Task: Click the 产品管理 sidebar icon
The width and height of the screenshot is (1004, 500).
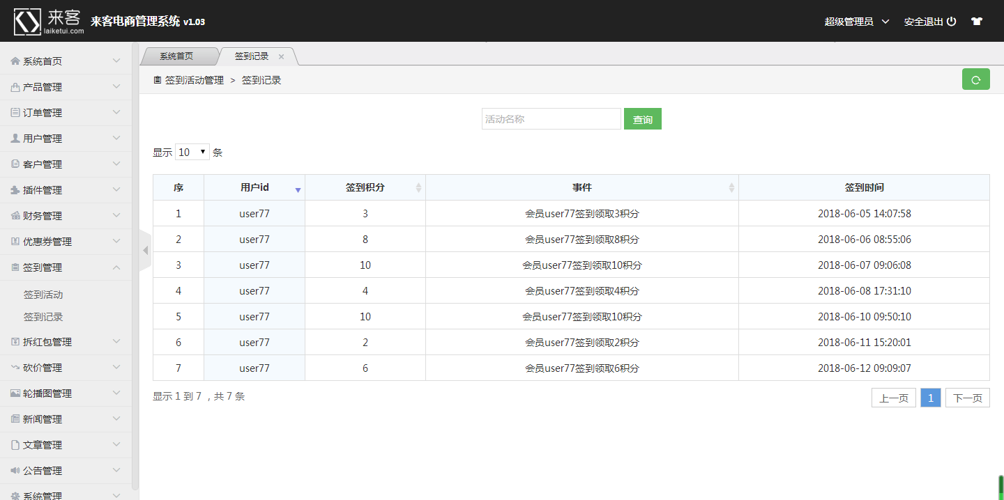Action: (x=15, y=87)
